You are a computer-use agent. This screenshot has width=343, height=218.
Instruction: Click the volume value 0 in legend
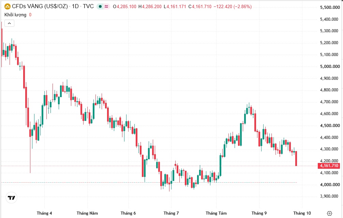(30, 15)
